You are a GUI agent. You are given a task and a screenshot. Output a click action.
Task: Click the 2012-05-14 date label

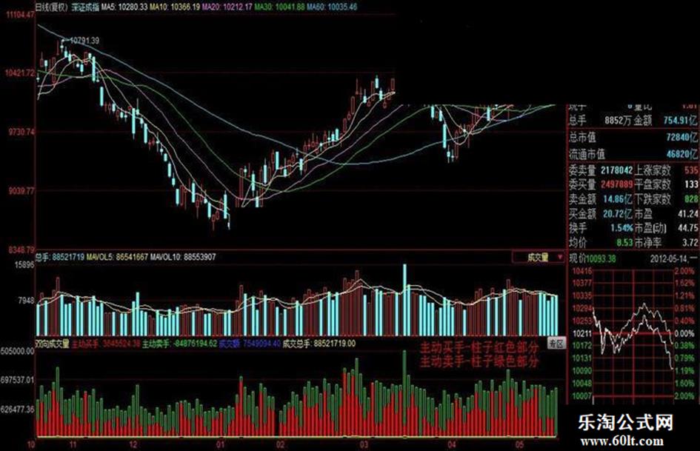point(670,258)
